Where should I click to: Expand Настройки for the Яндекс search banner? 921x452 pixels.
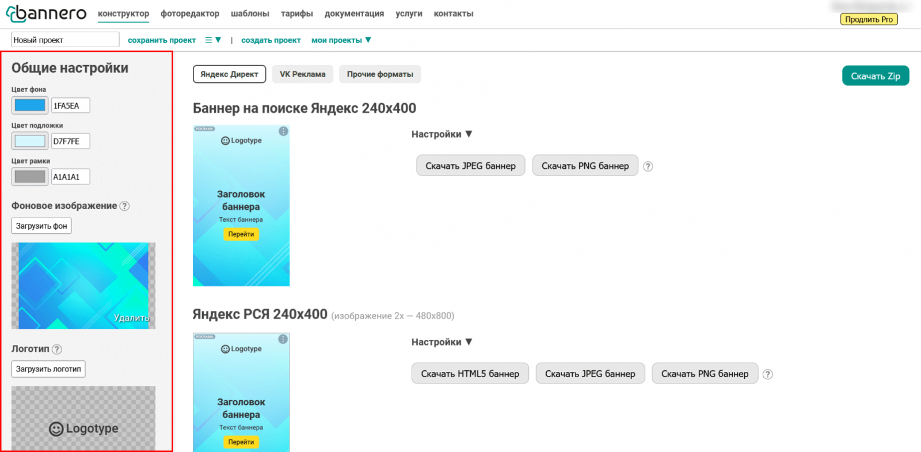442,134
